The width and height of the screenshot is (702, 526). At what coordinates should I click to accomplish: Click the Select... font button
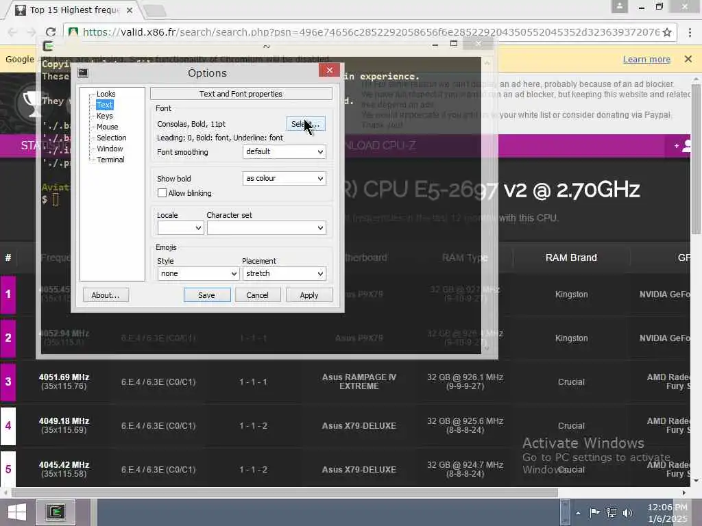[306, 124]
